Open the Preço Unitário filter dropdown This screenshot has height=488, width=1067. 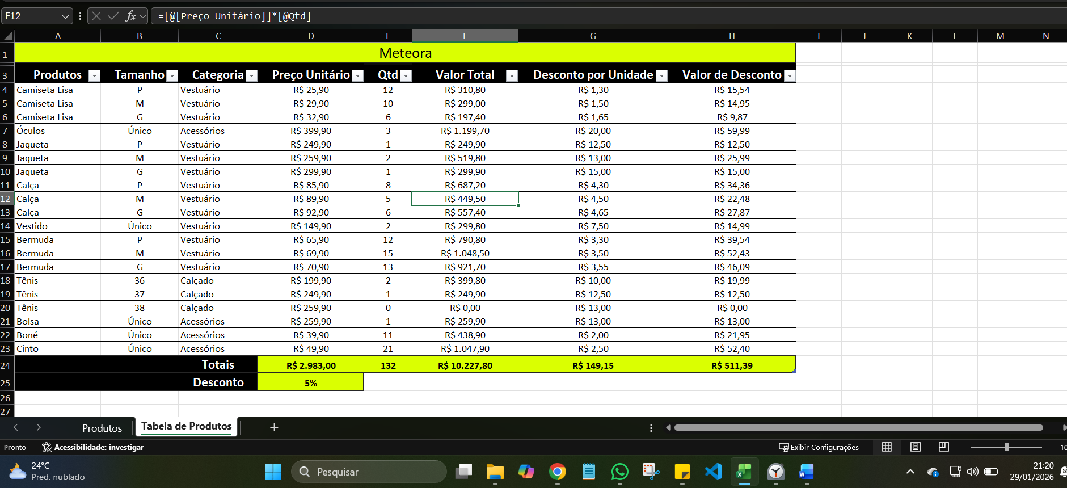click(x=358, y=75)
